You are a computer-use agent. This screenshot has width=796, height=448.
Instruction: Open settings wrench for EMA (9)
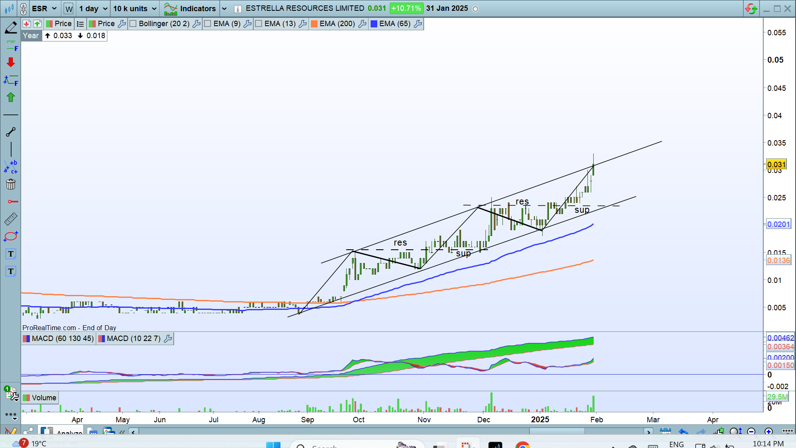click(x=248, y=24)
